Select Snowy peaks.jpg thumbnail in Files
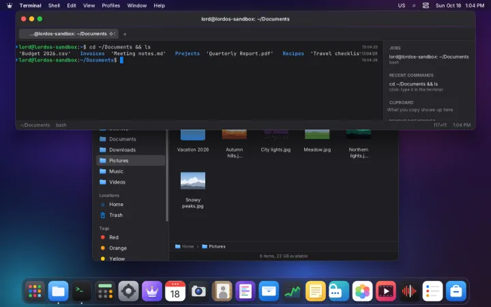 click(193, 181)
